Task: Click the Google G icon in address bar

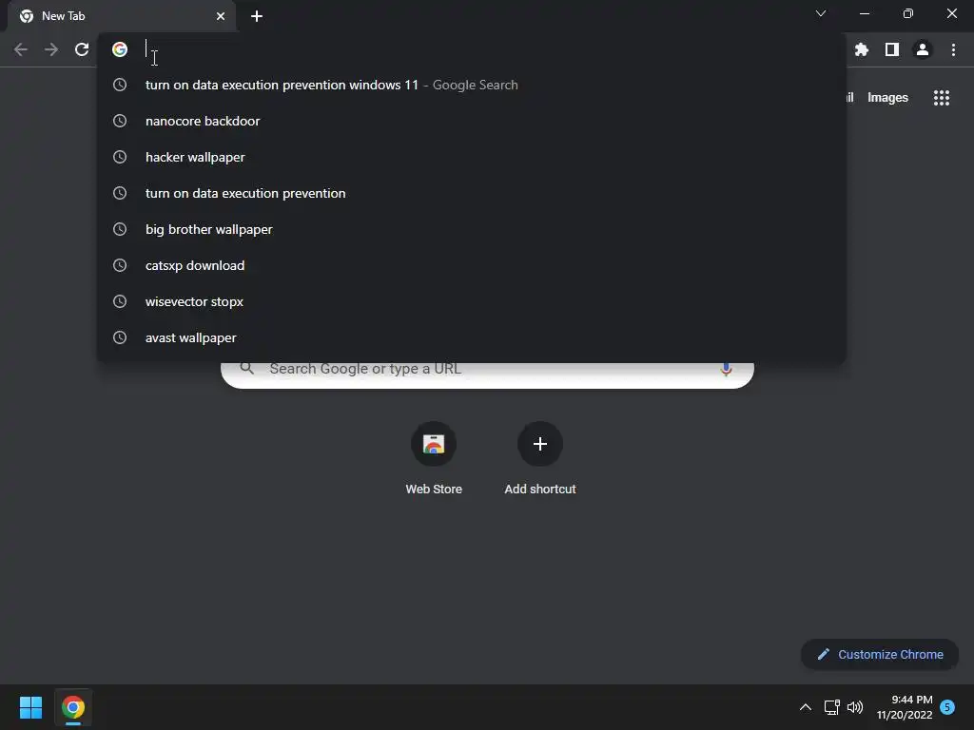Action: pos(120,49)
